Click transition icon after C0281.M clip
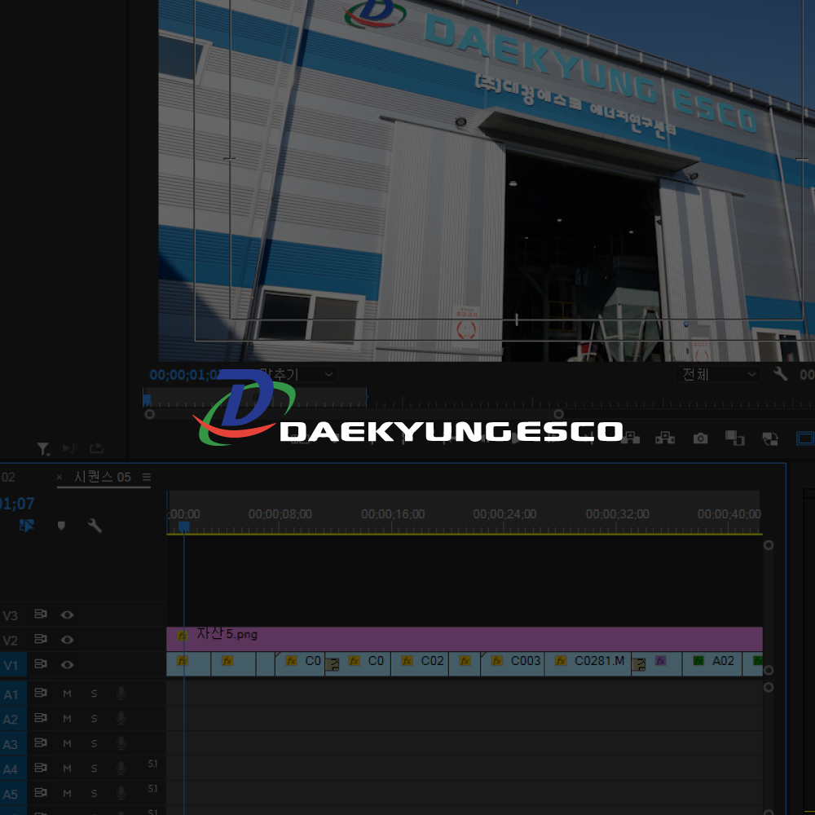The height and width of the screenshot is (815, 815). pos(639,664)
